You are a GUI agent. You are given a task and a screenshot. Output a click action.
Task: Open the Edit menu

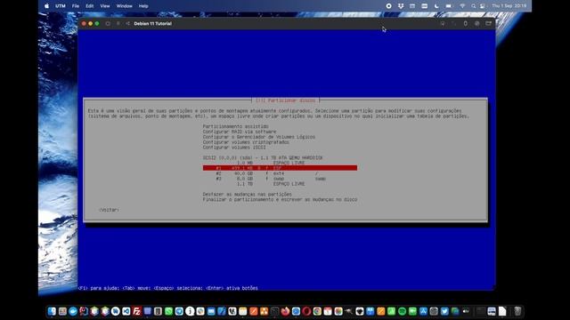pyautogui.click(x=89, y=6)
